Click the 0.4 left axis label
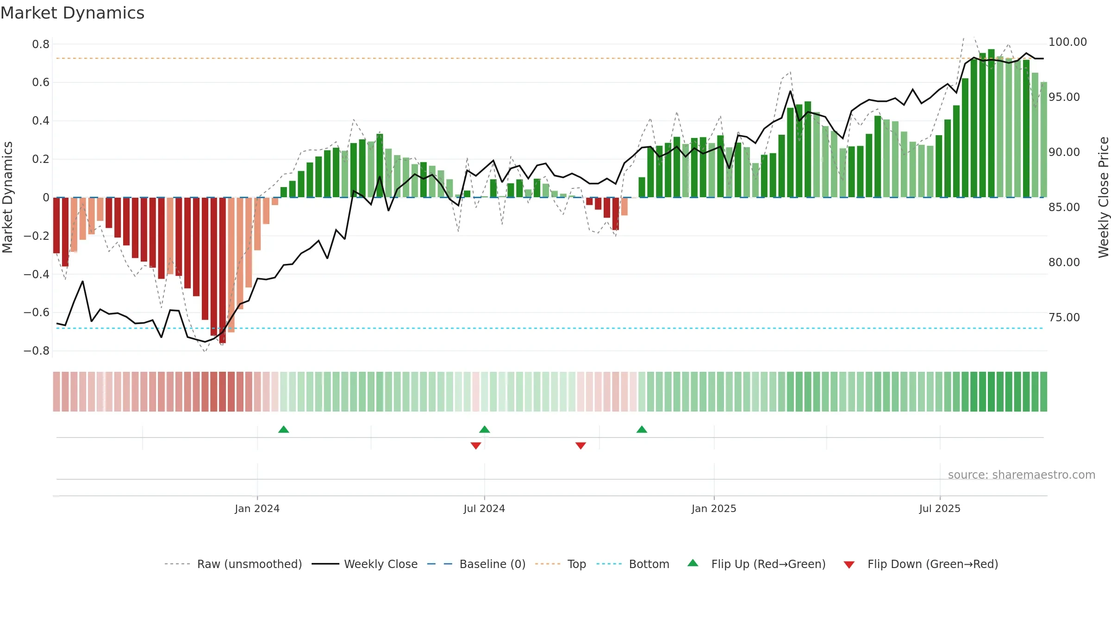 point(41,121)
